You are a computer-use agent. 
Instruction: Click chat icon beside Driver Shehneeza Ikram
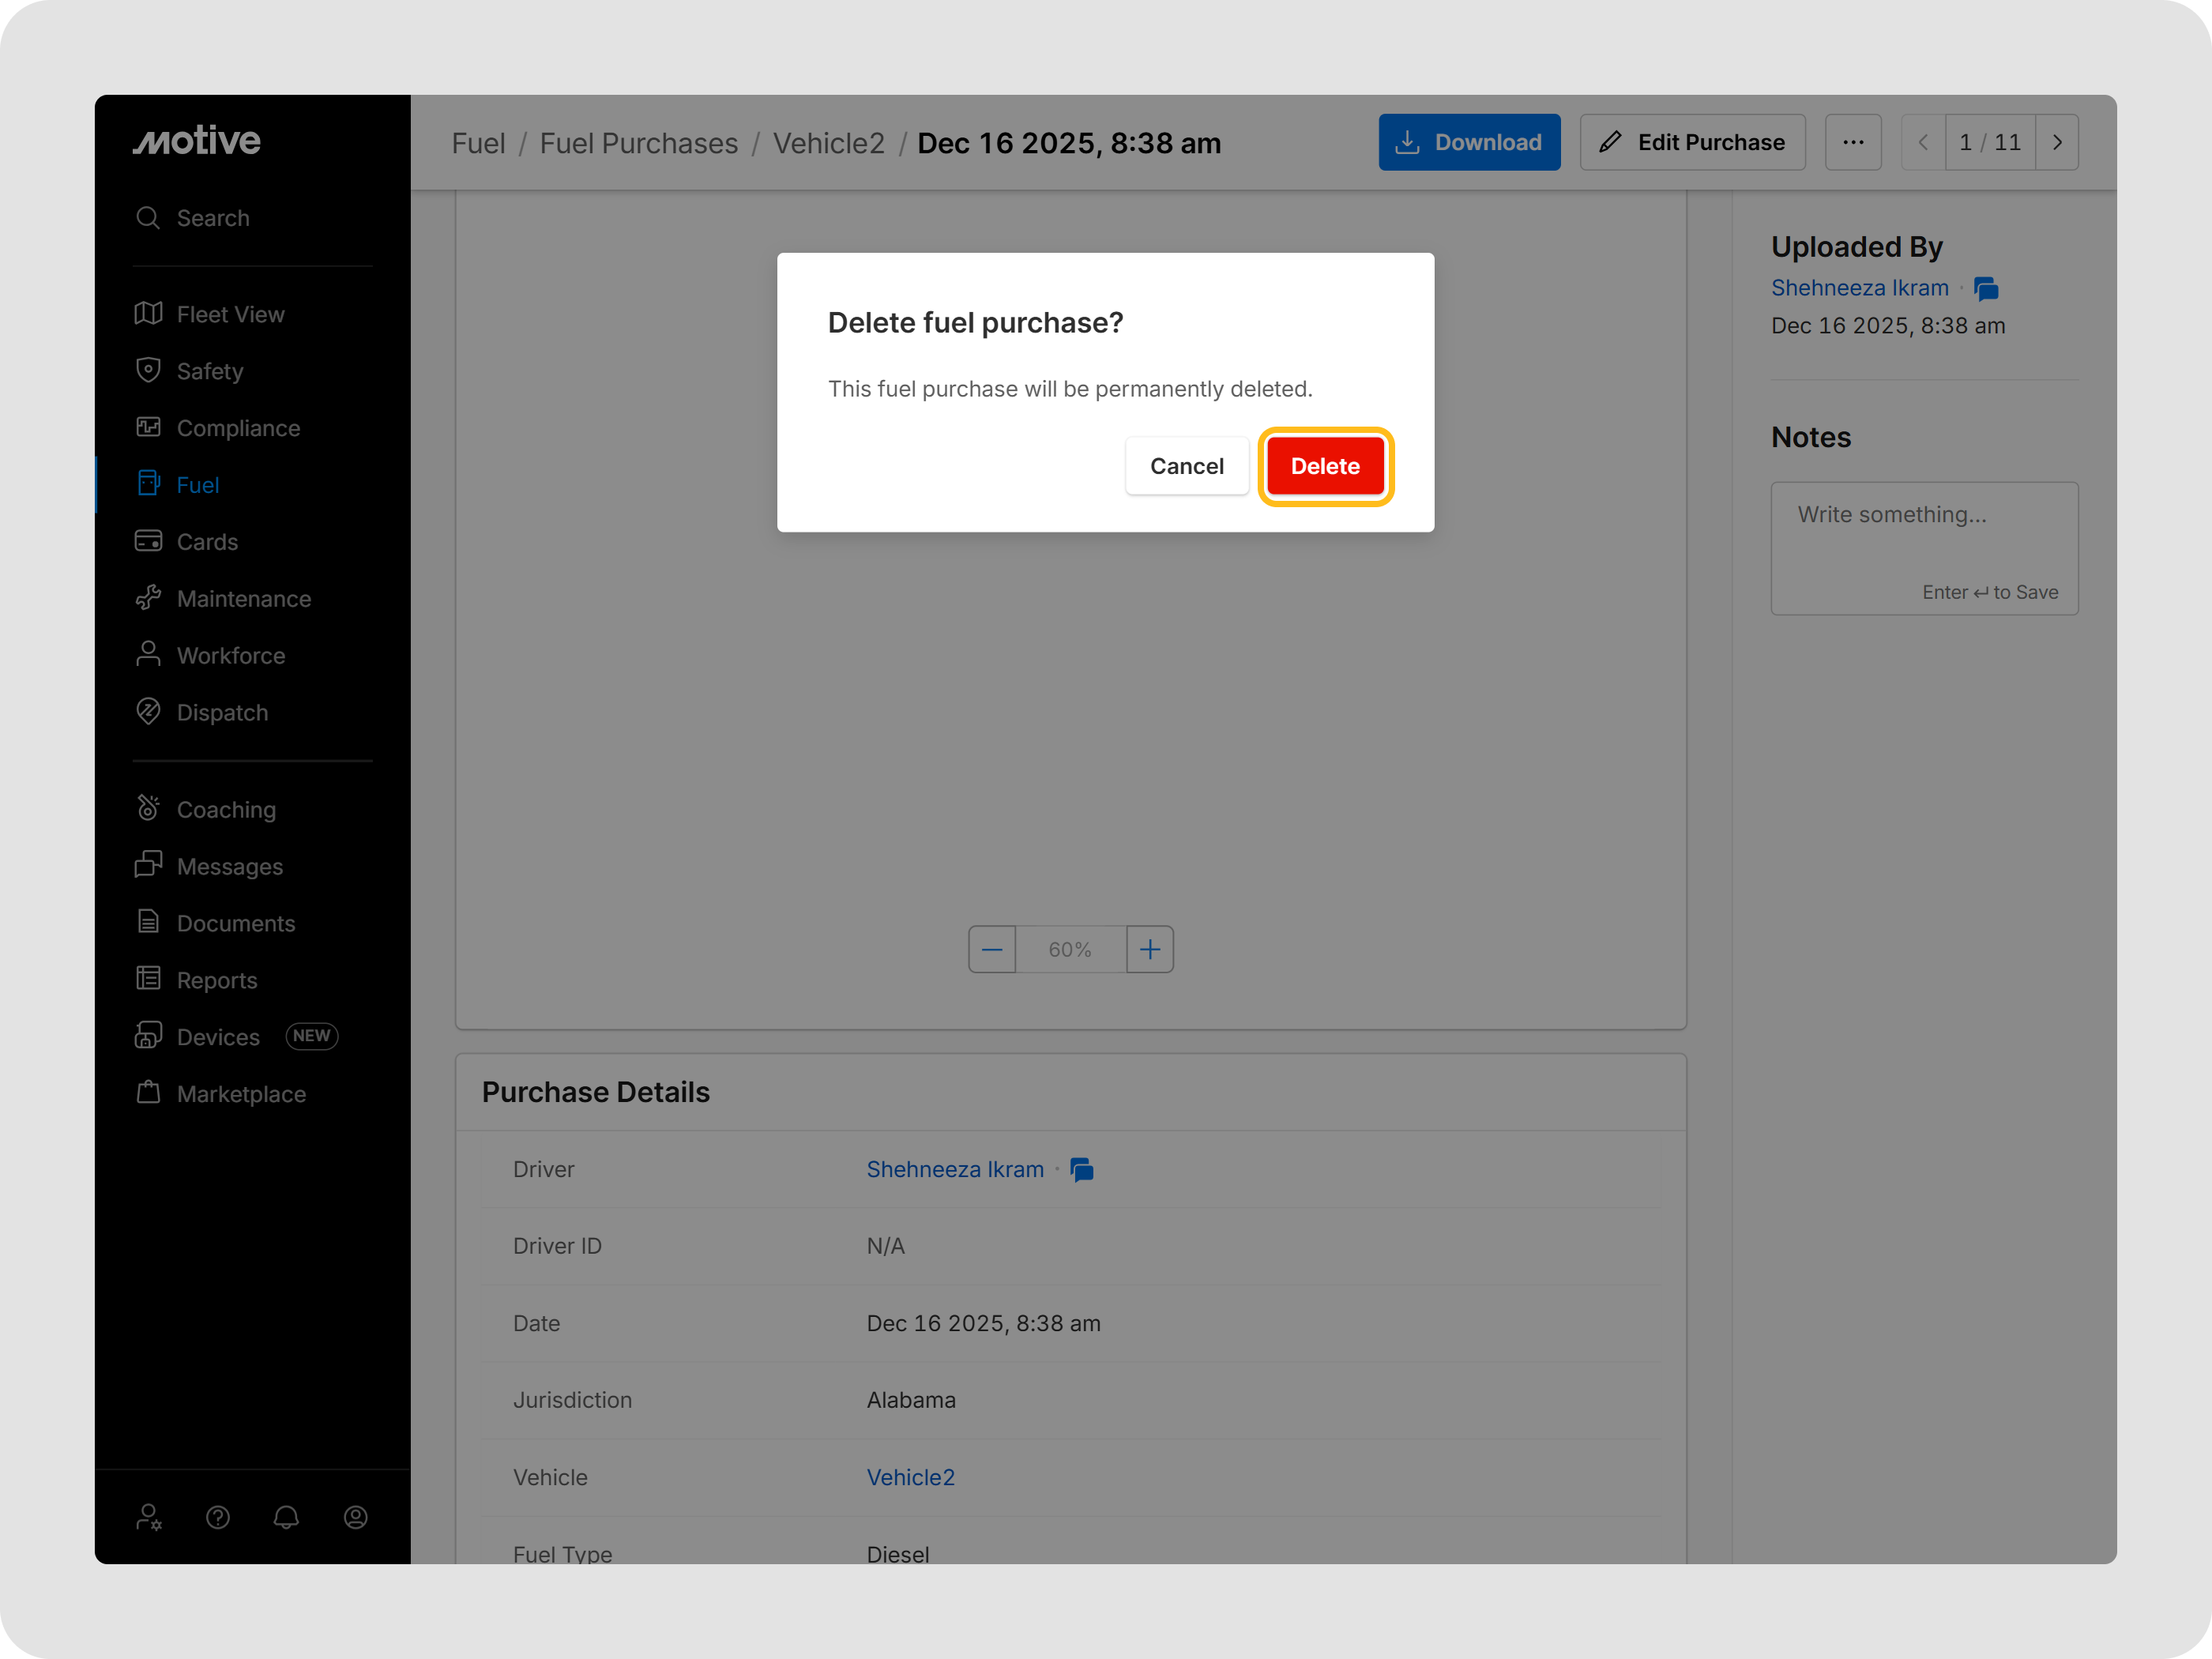pos(1082,1170)
